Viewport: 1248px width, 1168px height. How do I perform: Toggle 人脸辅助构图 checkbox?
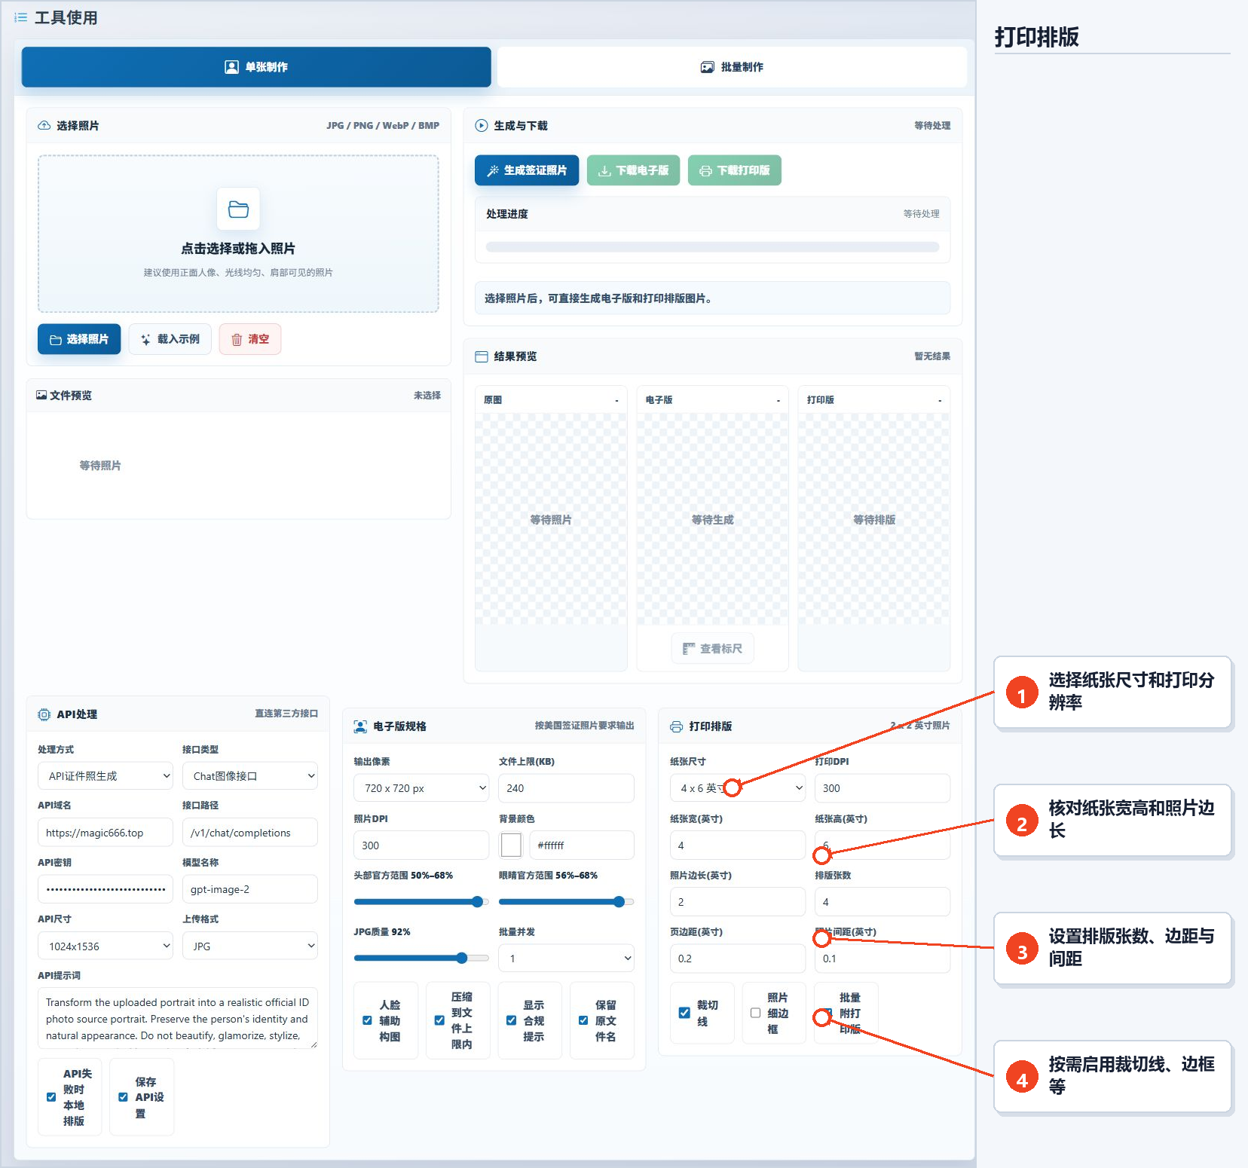[x=367, y=1020]
